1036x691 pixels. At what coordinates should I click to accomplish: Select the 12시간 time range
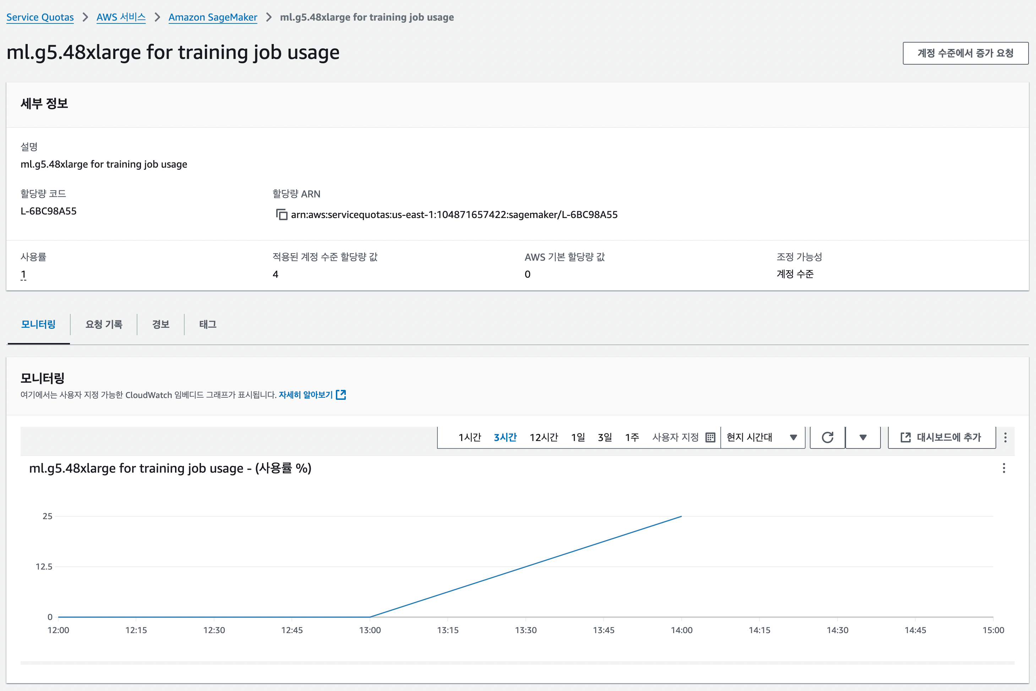(x=543, y=437)
